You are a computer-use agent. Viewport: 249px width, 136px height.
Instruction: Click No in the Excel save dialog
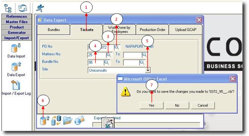(x=177, y=105)
